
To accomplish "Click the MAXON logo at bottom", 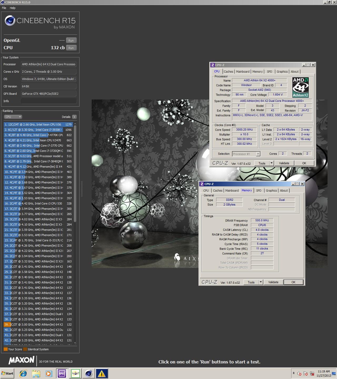I will 21,360.
